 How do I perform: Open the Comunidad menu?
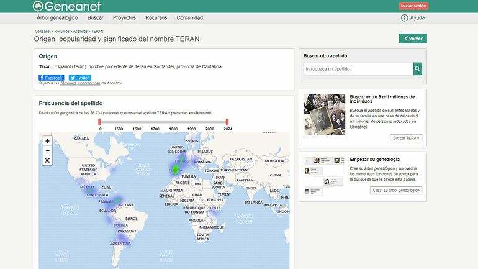pos(189,17)
